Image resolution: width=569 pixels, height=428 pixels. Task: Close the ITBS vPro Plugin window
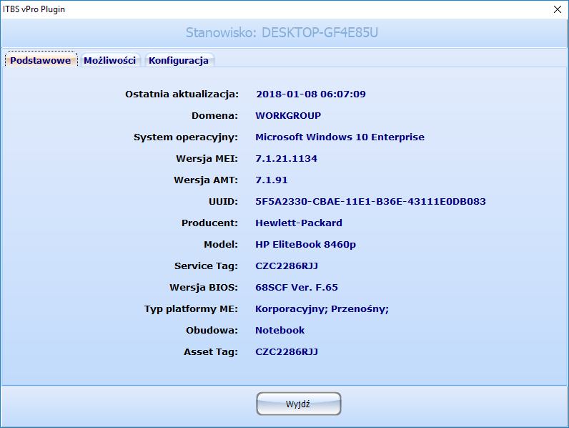[557, 9]
